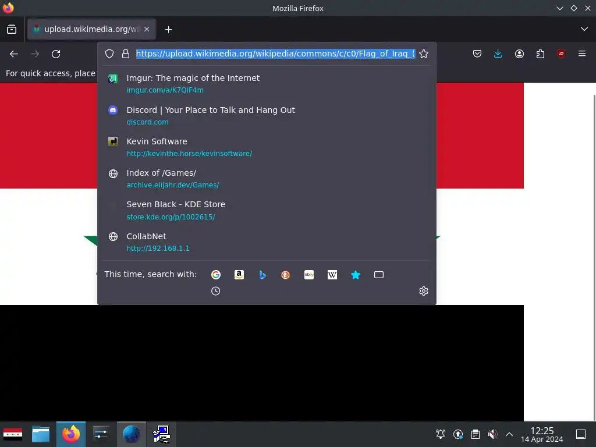
Task: Go back to the previous page
Action: click(x=14, y=54)
